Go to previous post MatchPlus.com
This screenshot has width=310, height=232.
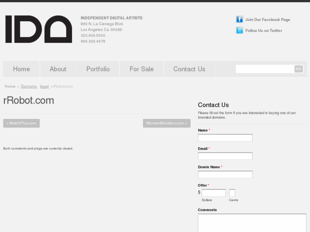pos(21,123)
